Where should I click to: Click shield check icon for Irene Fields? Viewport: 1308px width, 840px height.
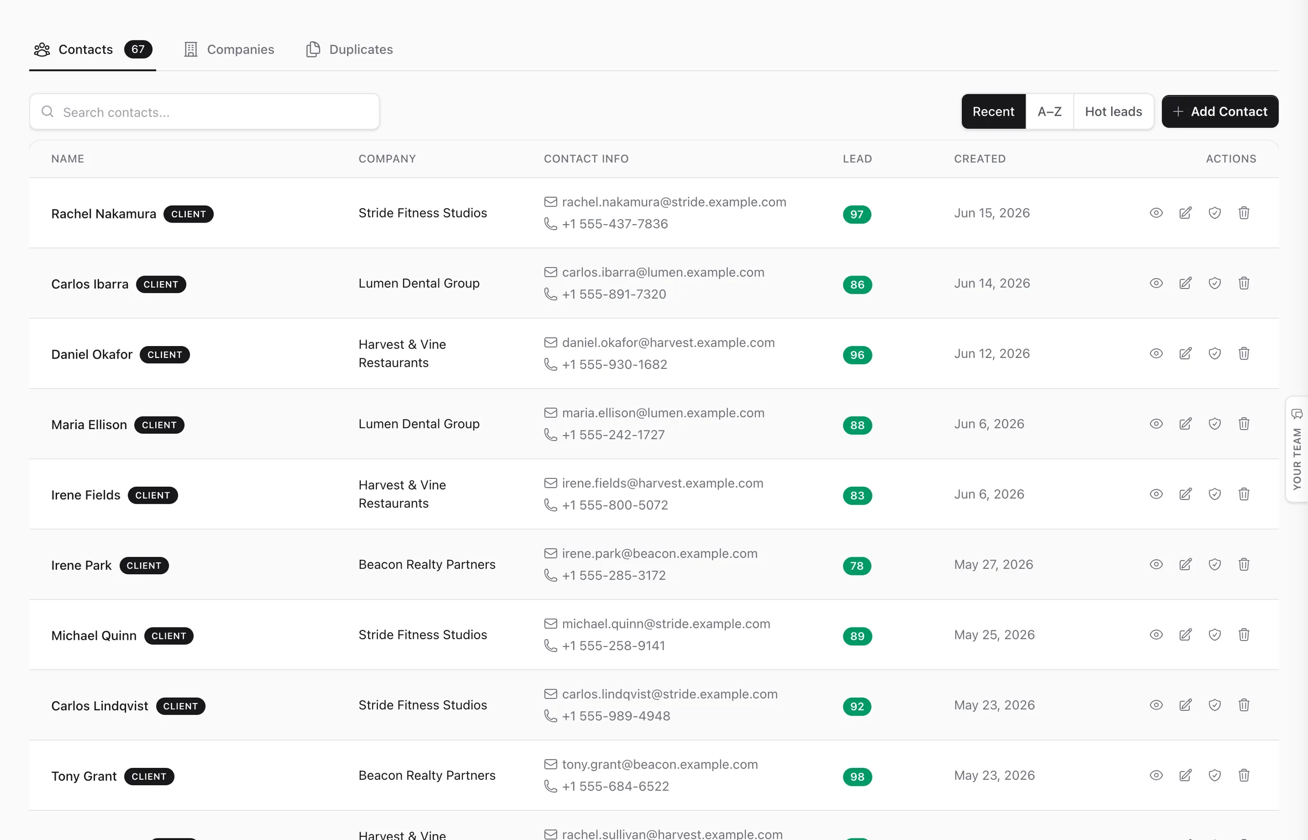point(1214,494)
